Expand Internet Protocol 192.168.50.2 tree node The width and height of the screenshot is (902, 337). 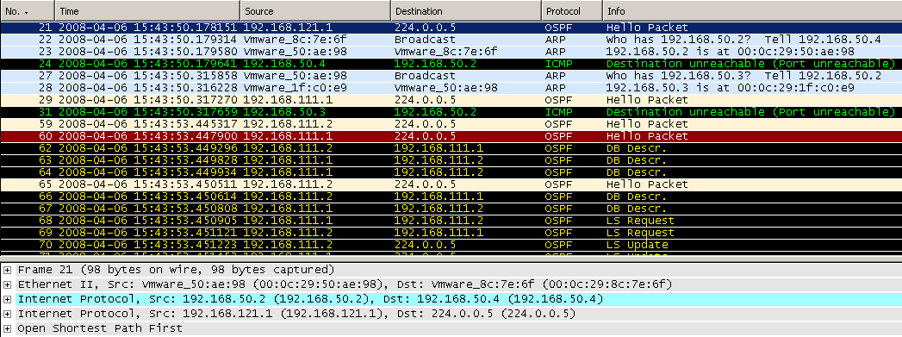pyautogui.click(x=8, y=299)
